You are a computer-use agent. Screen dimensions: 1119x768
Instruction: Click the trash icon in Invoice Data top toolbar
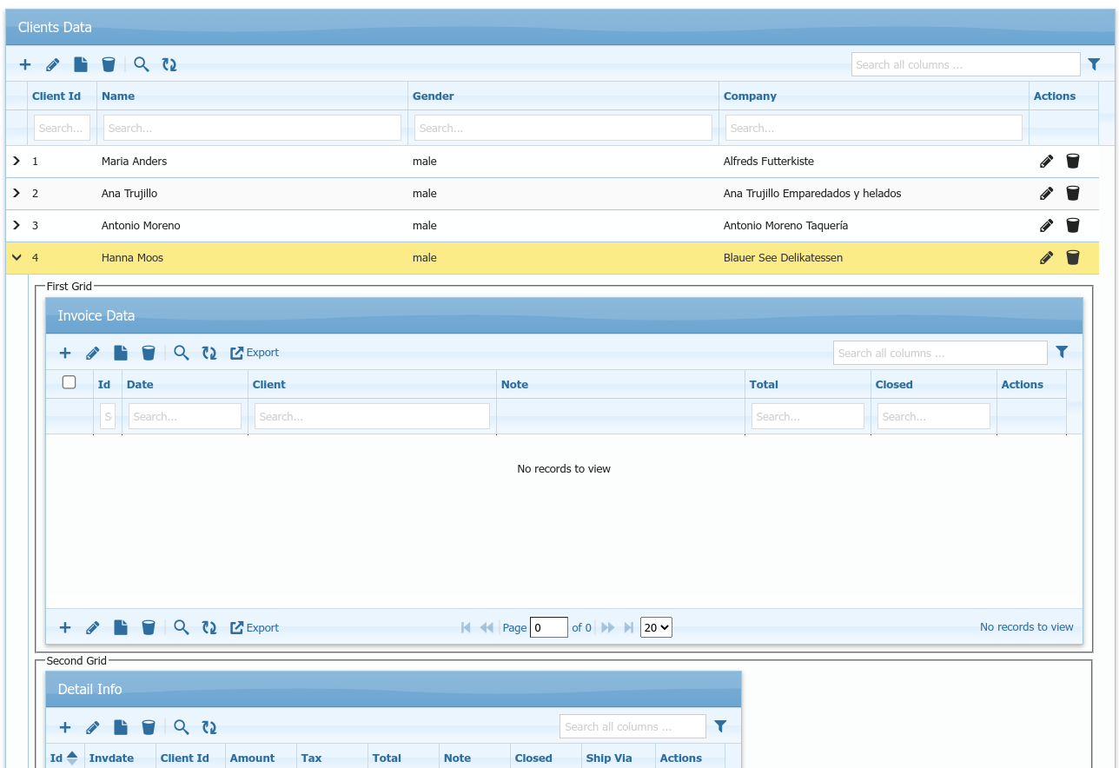click(149, 353)
